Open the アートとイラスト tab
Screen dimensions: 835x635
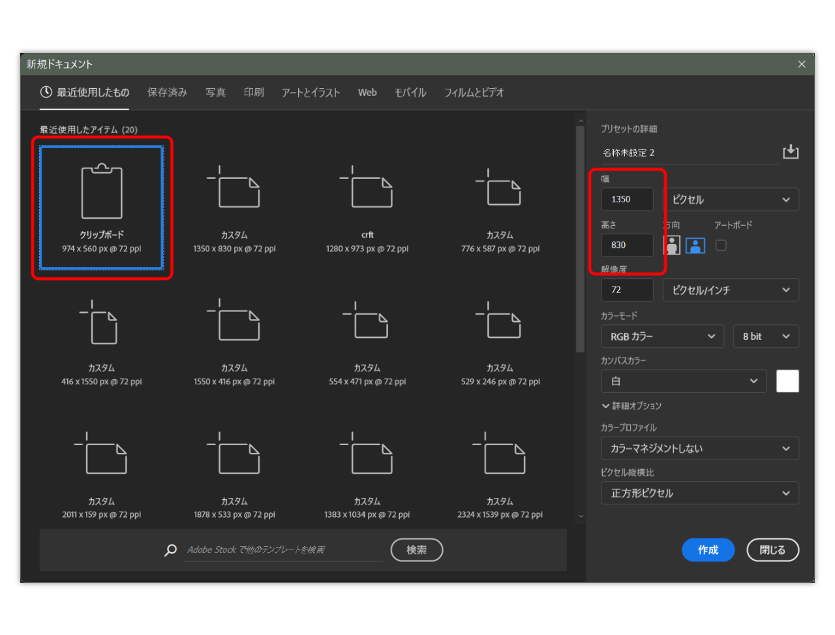pyautogui.click(x=311, y=93)
